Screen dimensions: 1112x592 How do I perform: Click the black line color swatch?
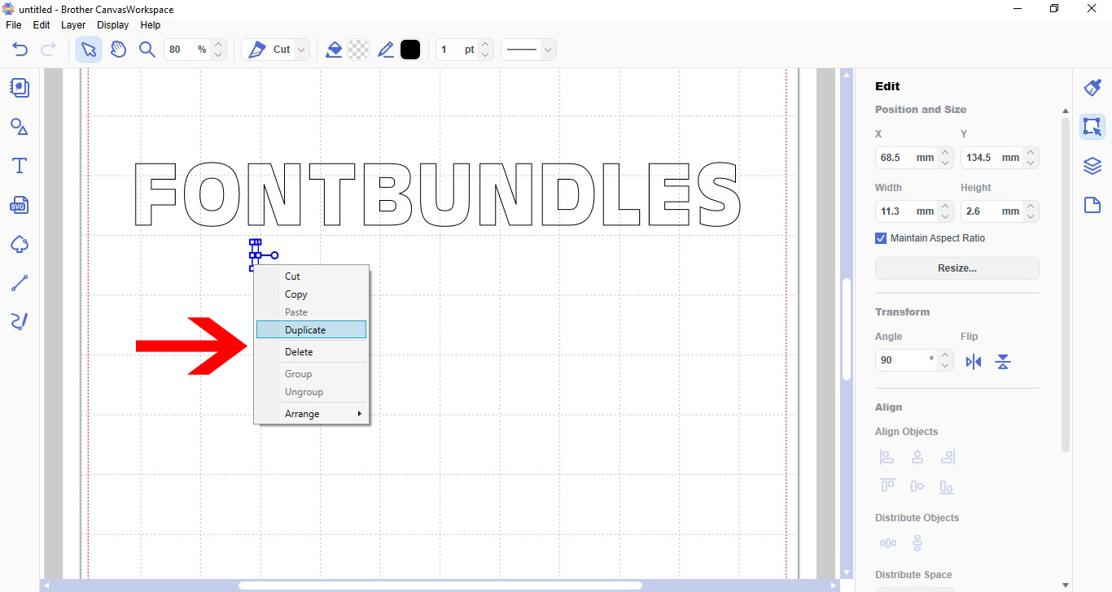[410, 50]
